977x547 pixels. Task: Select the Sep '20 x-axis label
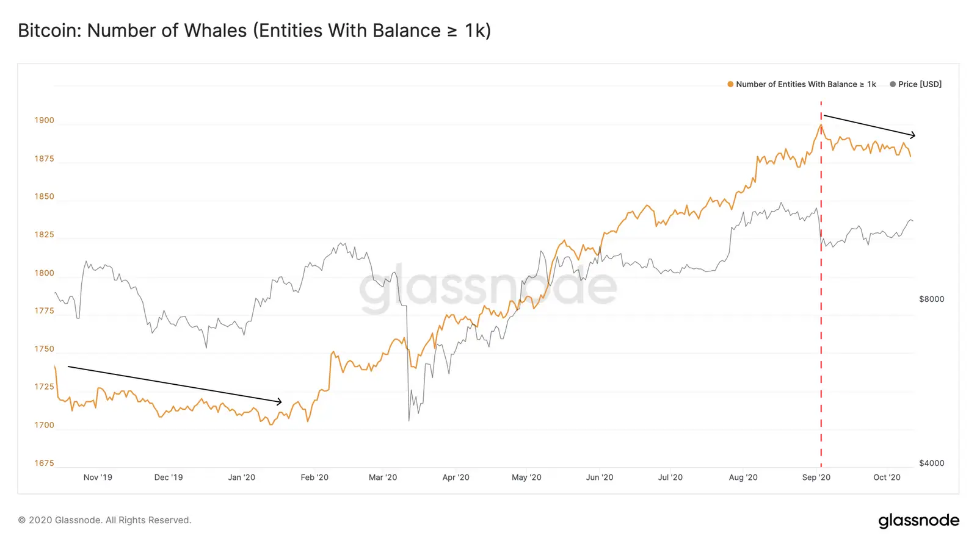coord(816,477)
